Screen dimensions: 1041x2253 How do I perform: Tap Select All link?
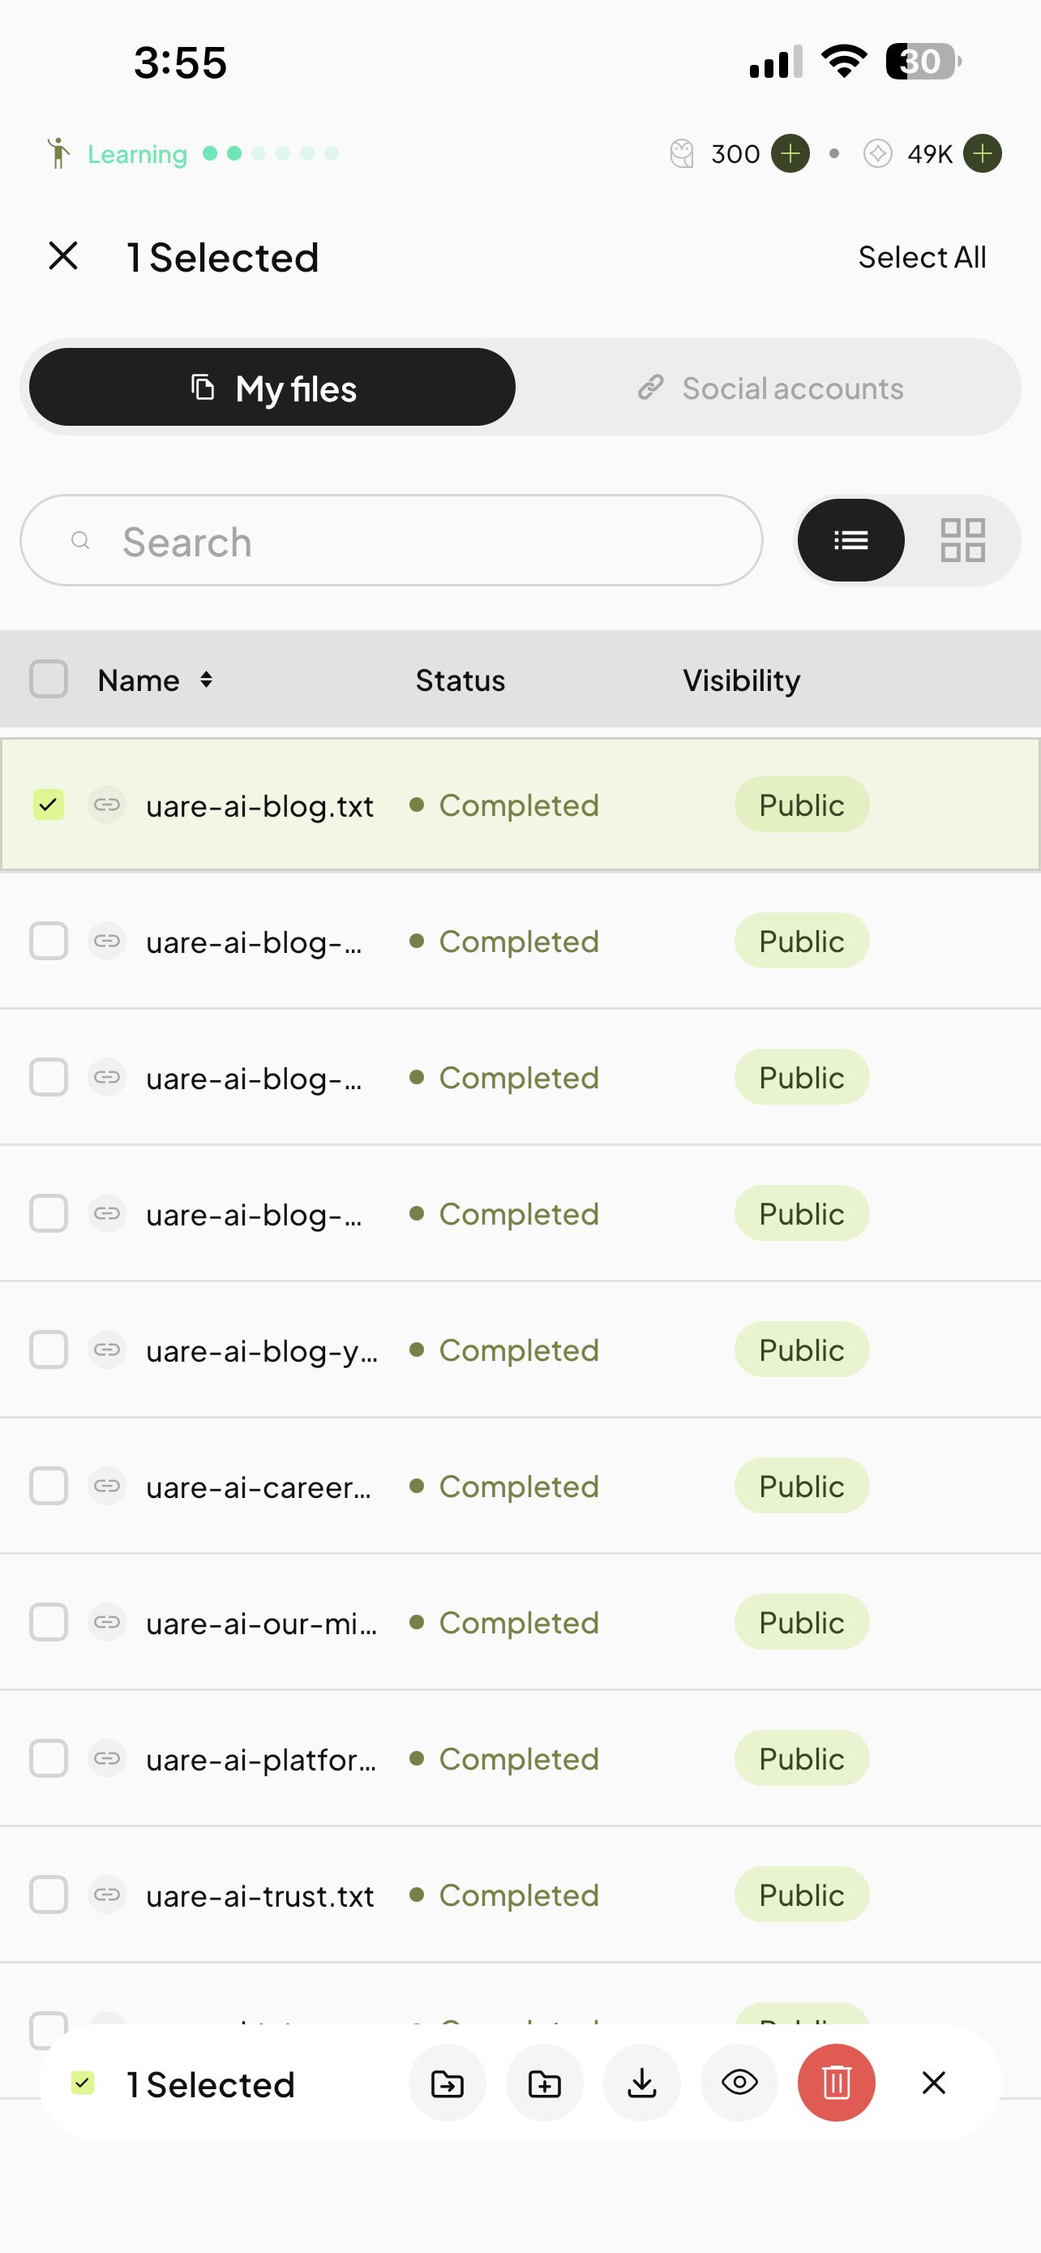[x=921, y=257]
